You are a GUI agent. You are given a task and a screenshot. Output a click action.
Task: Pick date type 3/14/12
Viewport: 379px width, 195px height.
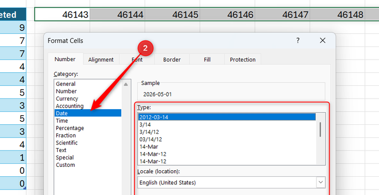point(227,132)
